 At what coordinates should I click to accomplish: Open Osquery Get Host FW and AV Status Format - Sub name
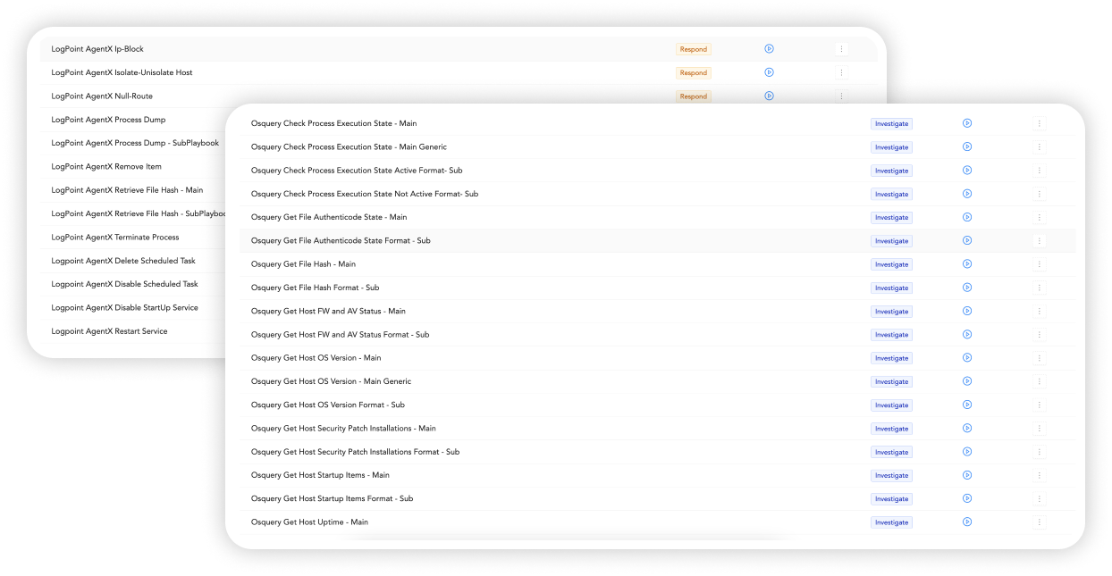340,335
